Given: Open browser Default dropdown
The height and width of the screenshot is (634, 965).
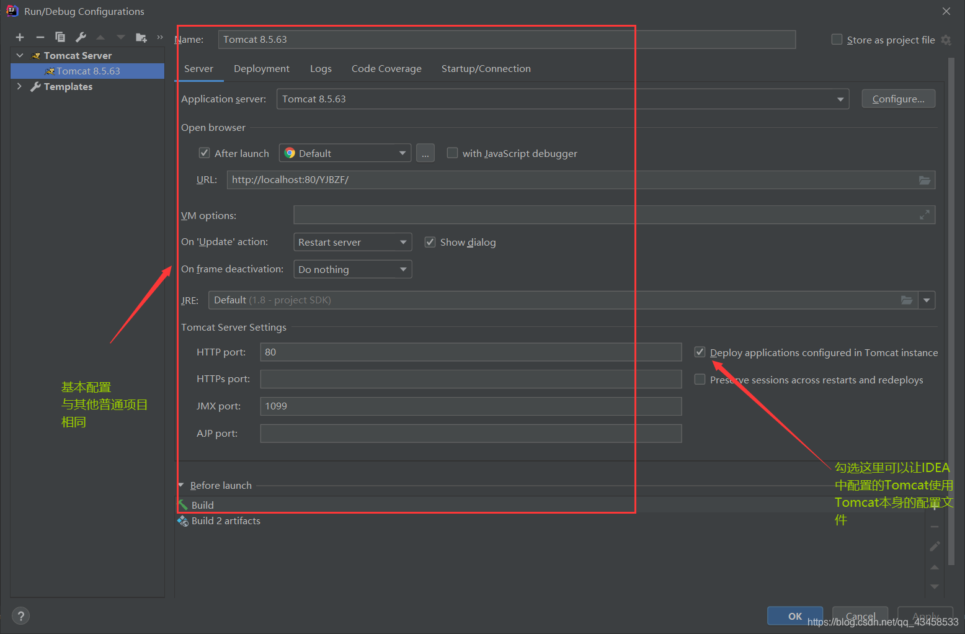Looking at the screenshot, I should pyautogui.click(x=345, y=153).
